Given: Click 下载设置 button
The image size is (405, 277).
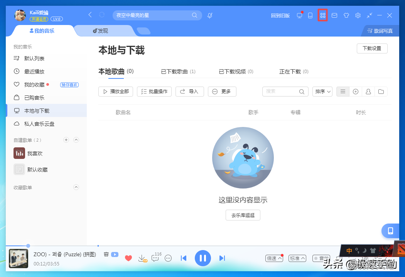Looking at the screenshot, I should pos(372,48).
